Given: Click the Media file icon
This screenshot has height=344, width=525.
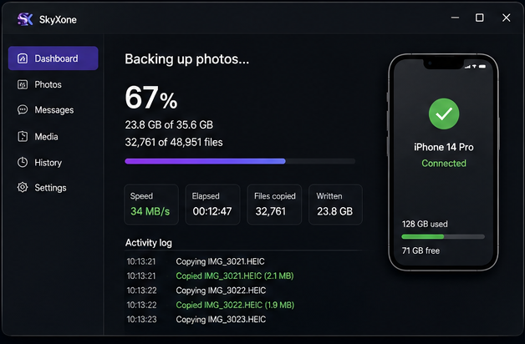Looking at the screenshot, I should click(23, 136).
